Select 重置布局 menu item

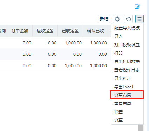coord(127,104)
